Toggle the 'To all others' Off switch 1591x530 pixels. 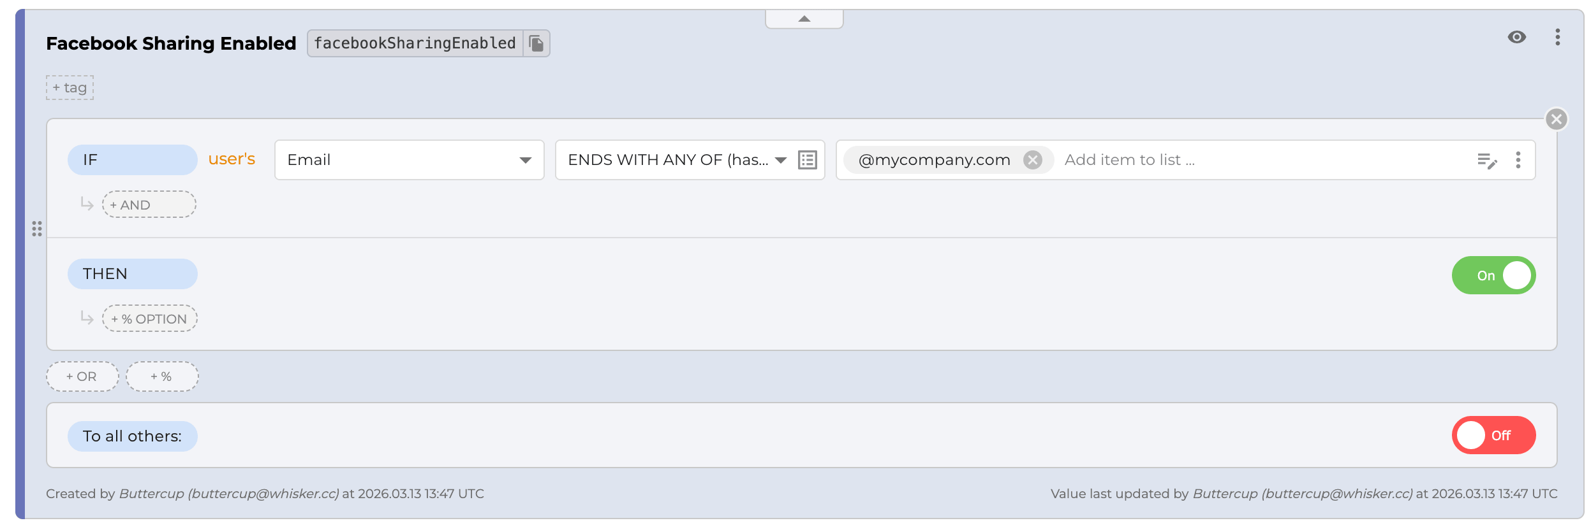1493,435
